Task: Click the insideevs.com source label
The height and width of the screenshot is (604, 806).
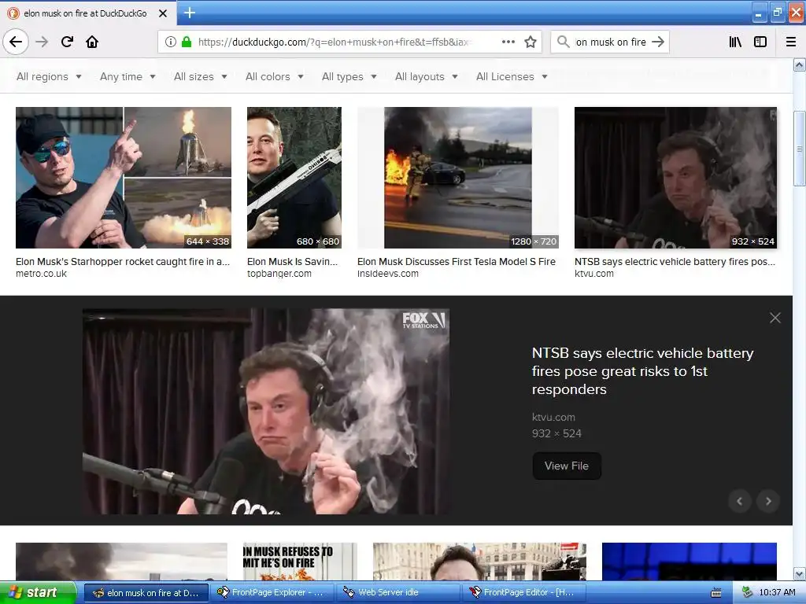Action: click(387, 274)
